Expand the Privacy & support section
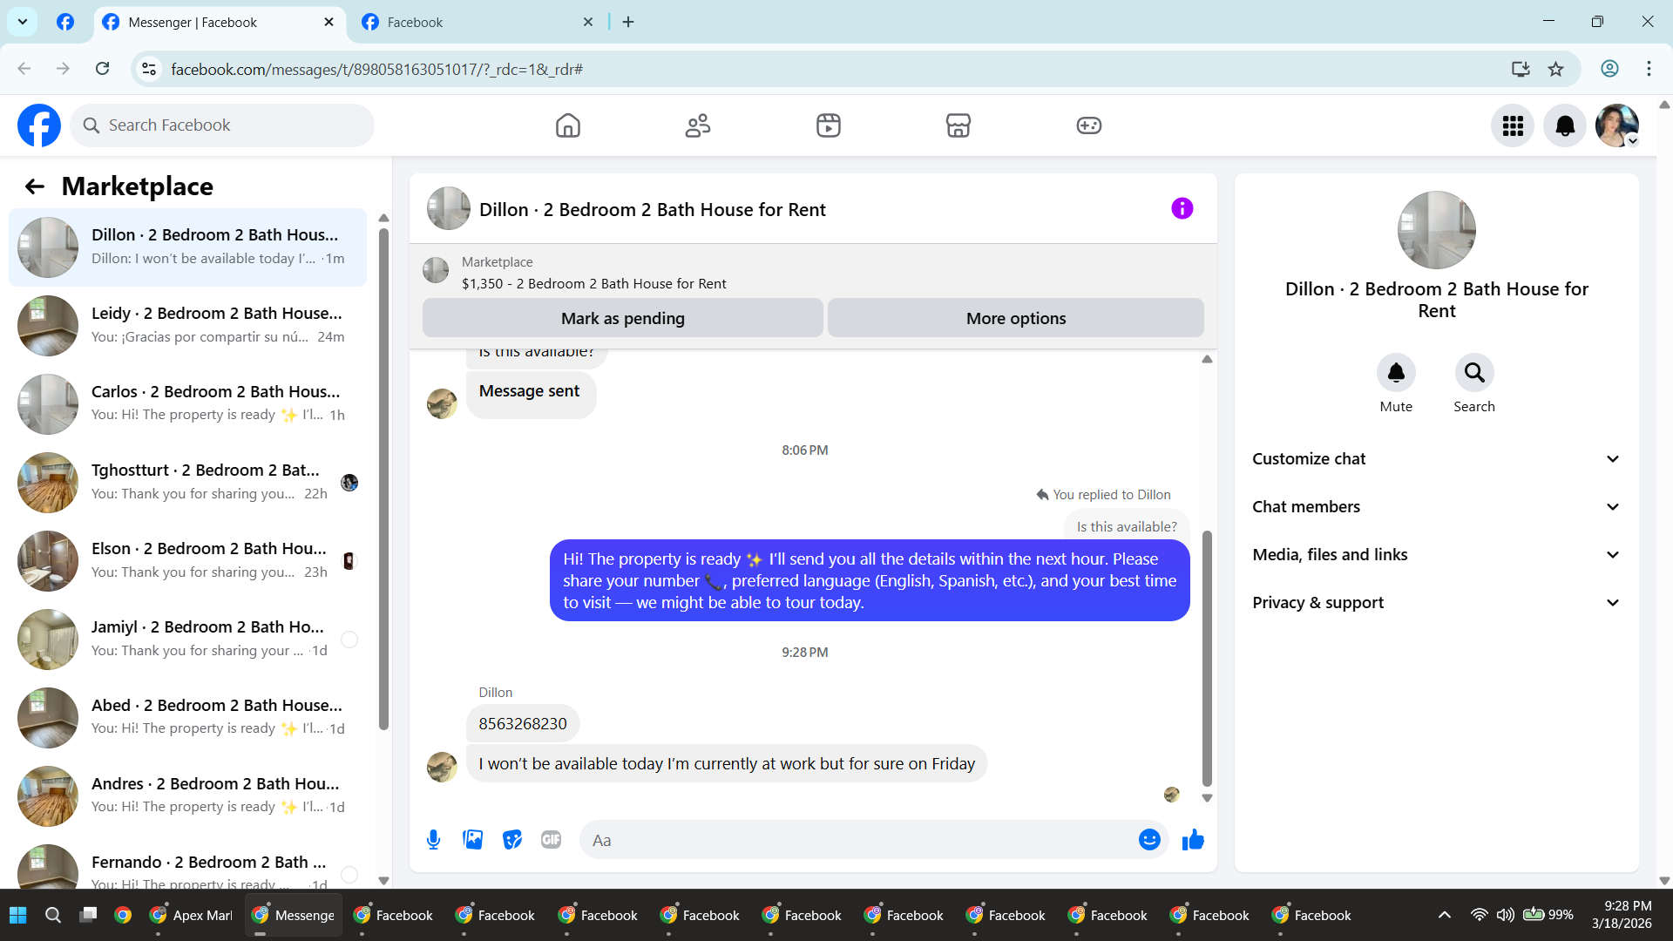 [1436, 603]
